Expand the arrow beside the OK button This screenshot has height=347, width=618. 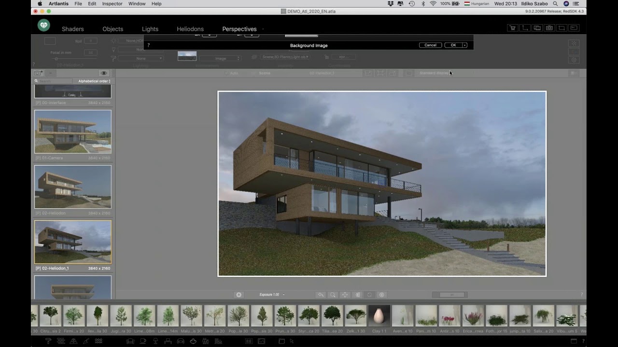pos(464,44)
